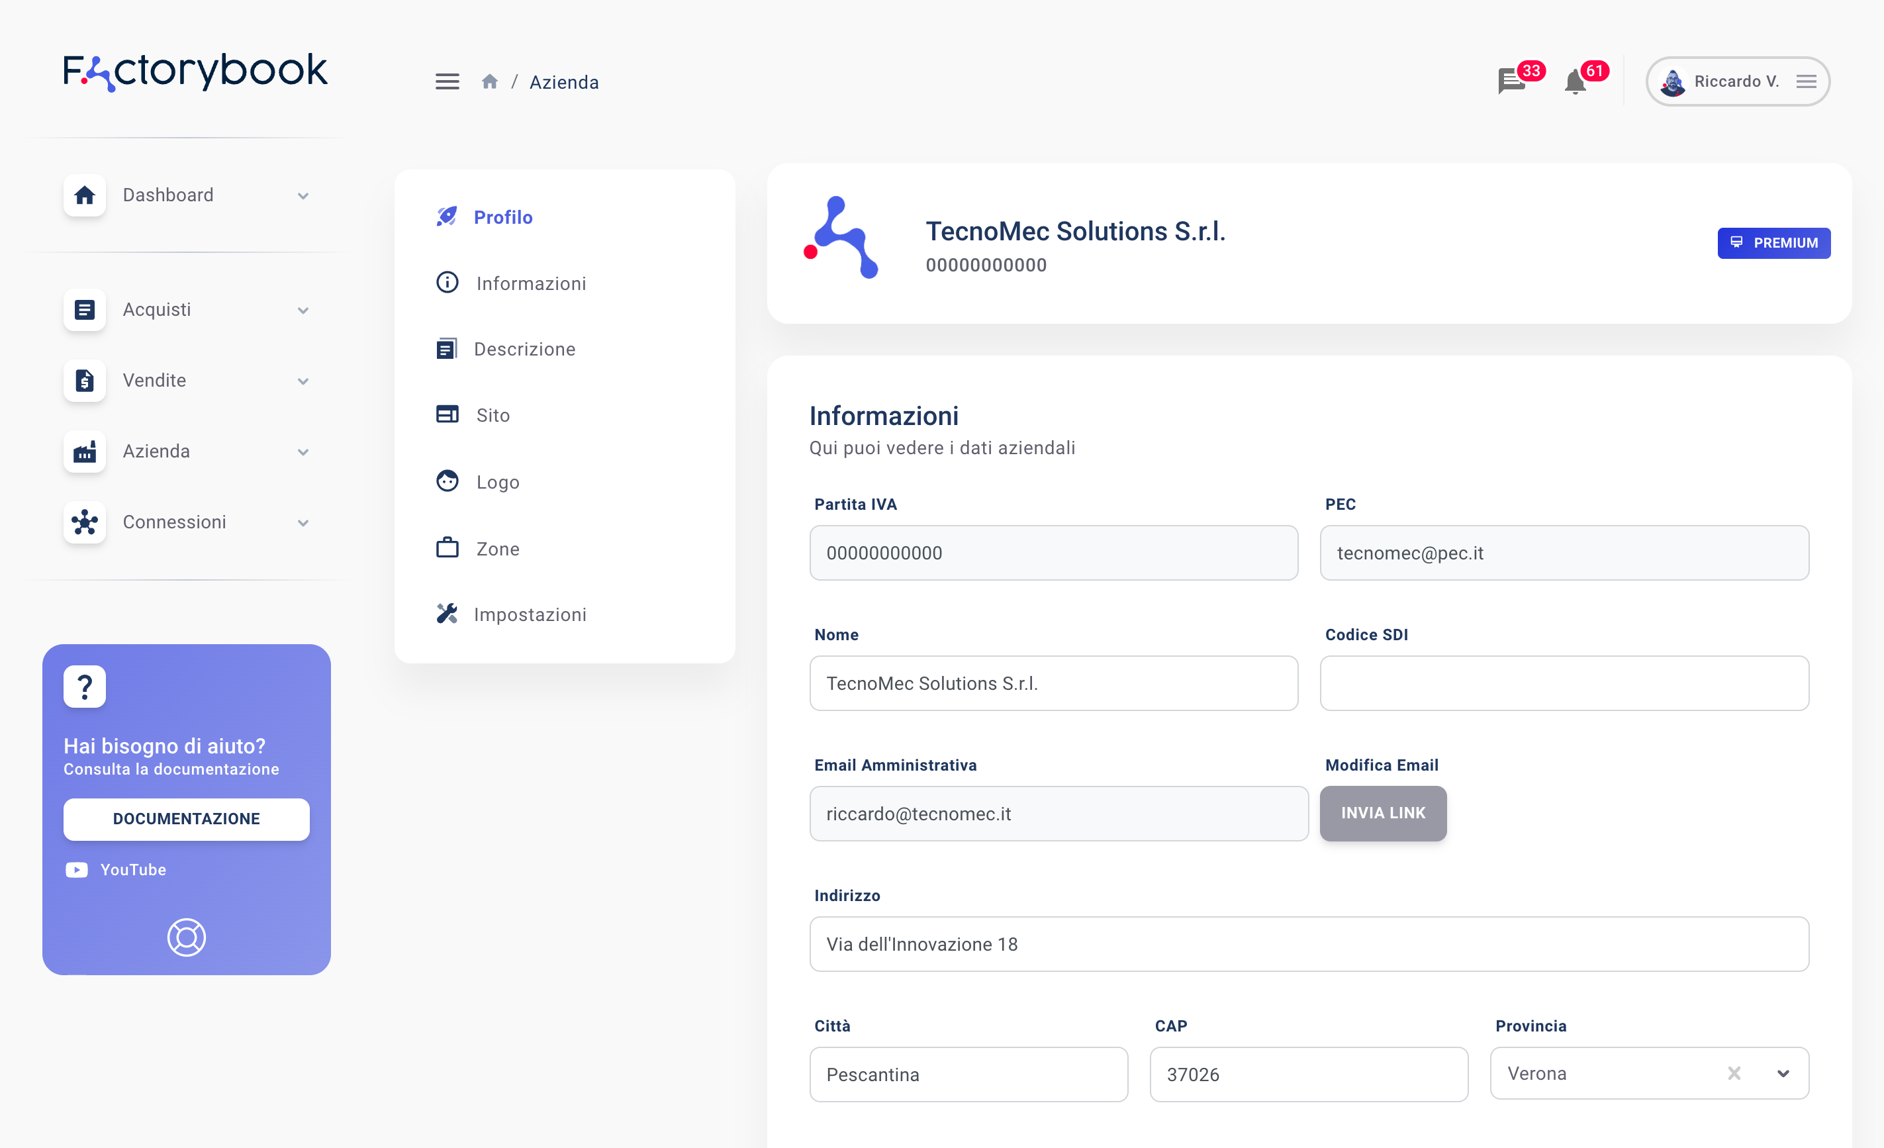The image size is (1884, 1148).
Task: Click the Vendite document dollar icon
Action: 85,381
